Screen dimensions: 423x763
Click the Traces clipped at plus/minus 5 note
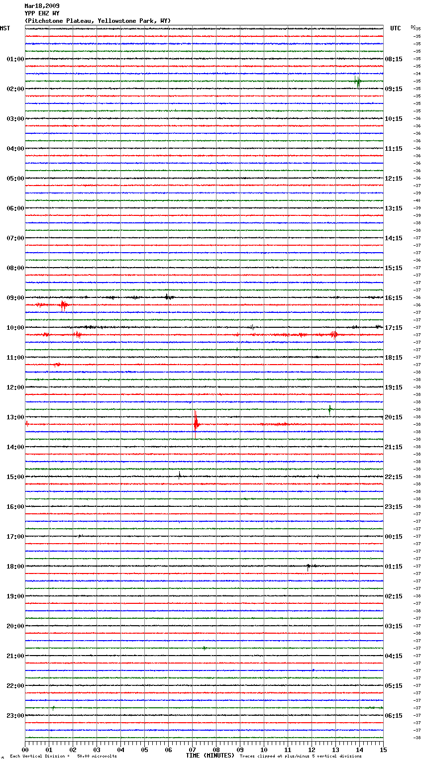coord(301,757)
